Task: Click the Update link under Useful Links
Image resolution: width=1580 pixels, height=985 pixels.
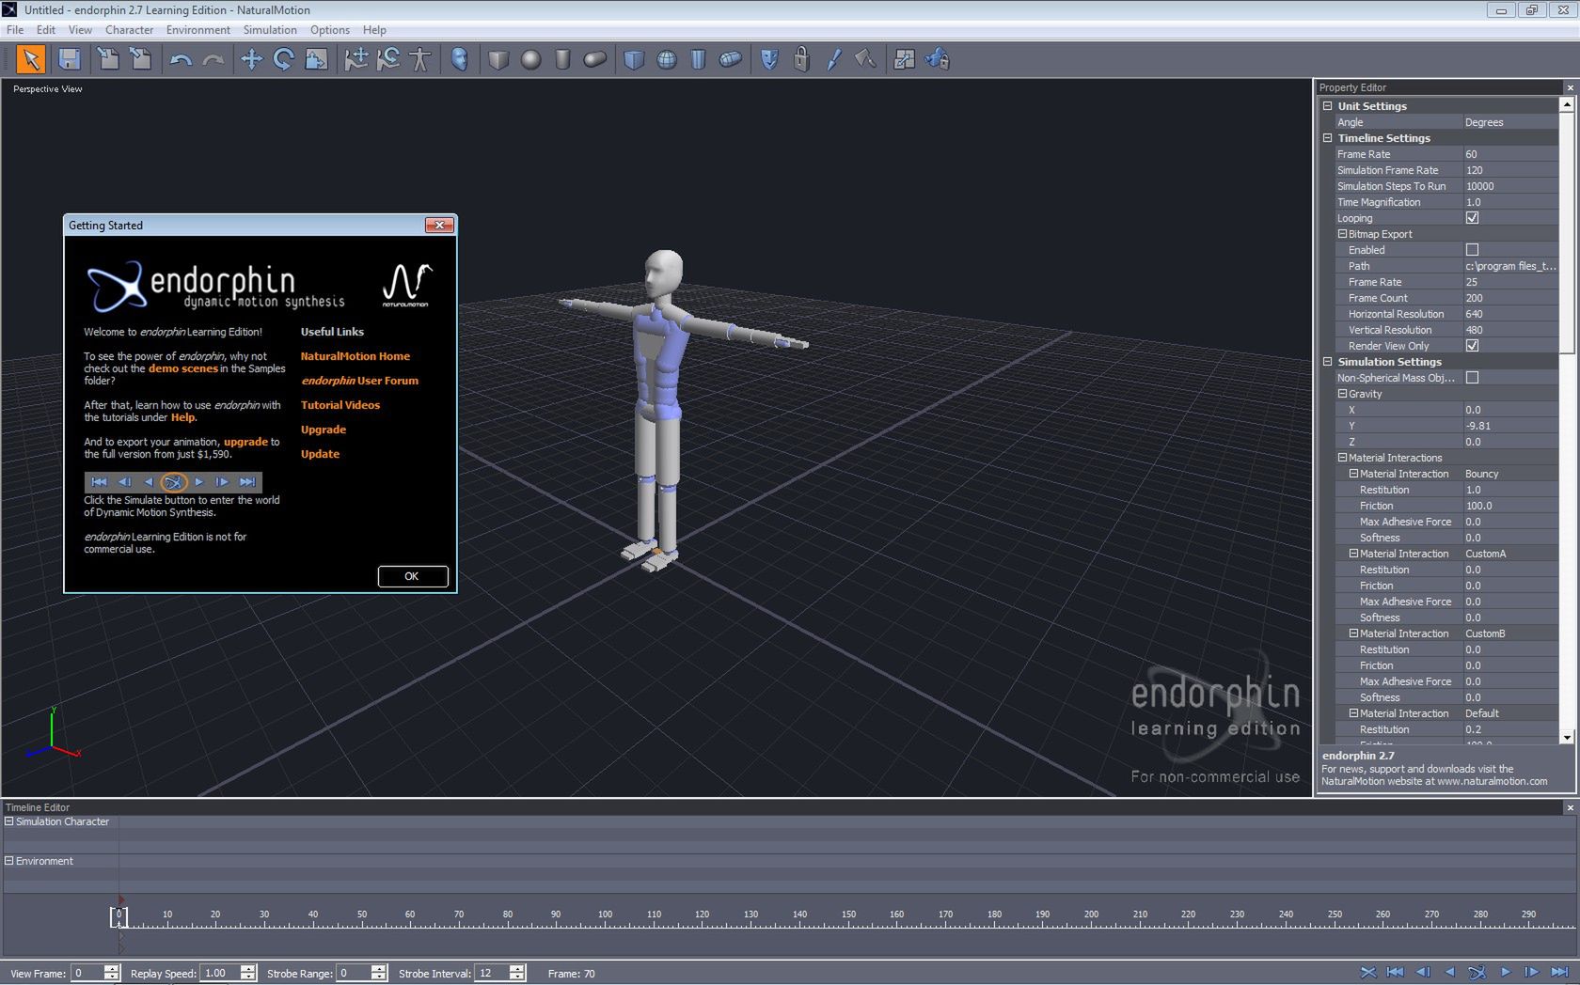Action: tap(320, 454)
